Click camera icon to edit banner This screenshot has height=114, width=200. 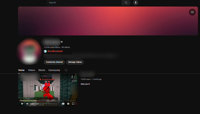pyautogui.click(x=192, y=12)
